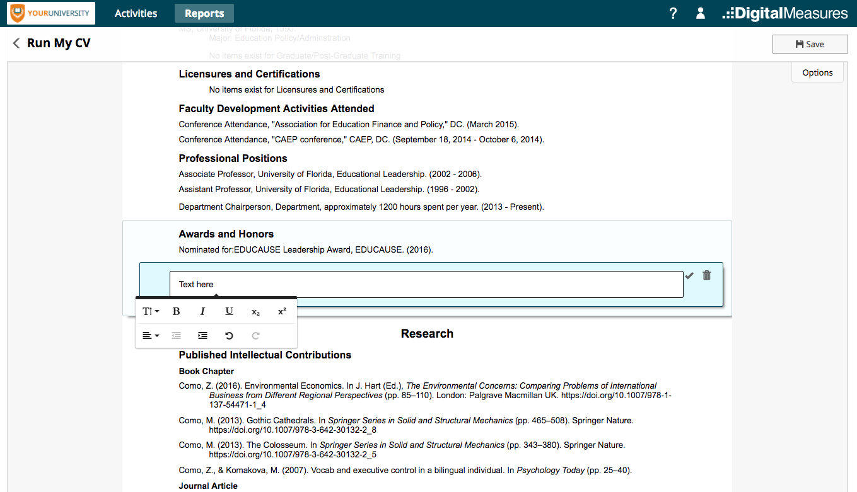Switch to the Activities tab
The height and width of the screenshot is (492, 857).
[x=136, y=13]
